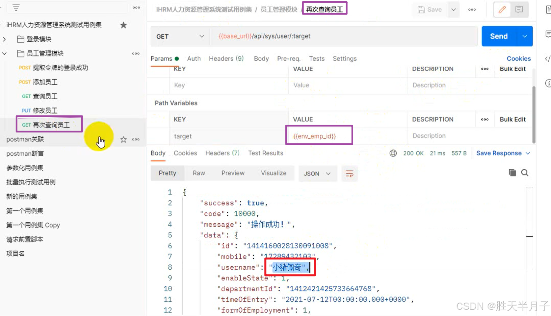Open the HTTP method GET dropdown
This screenshot has width=551, height=316.
[180, 36]
